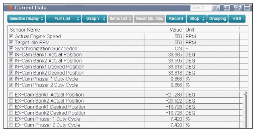
Task: Enable EX-Cam Phaser 2 Duty Cycle
Action: coord(11,125)
